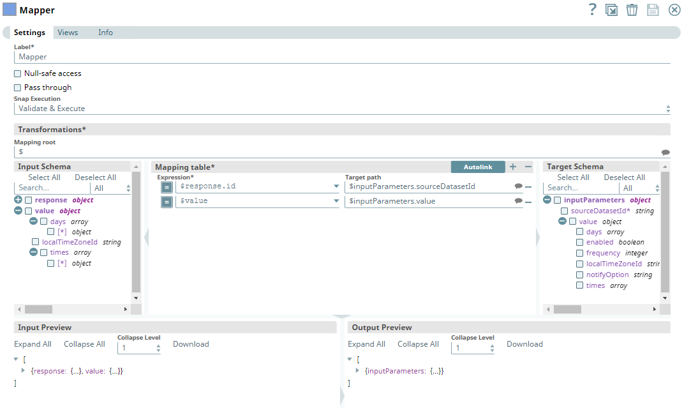Click the Autolink button
684x408 pixels.
click(478, 167)
